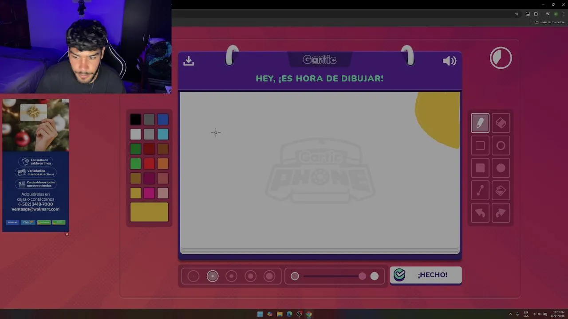Click the microphone icon in system tray
This screenshot has width=568, height=319.
[x=517, y=314]
